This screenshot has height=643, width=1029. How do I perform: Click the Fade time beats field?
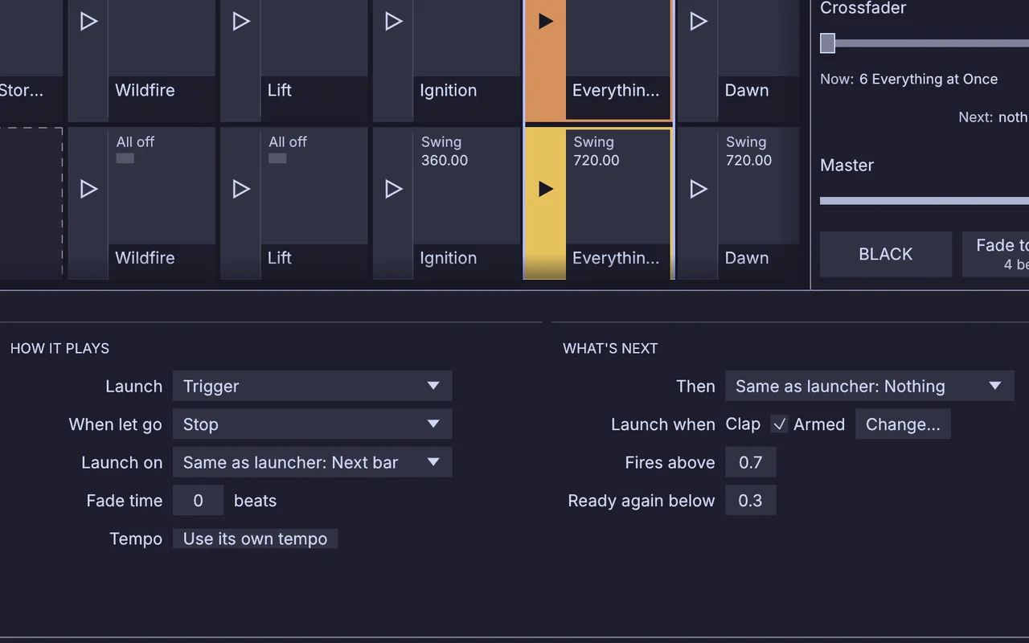(x=198, y=501)
